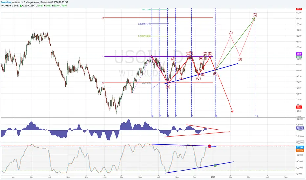The image size is (306, 180).
Task: Select the (C) label at green arrow tip
Action: [x=255, y=15]
